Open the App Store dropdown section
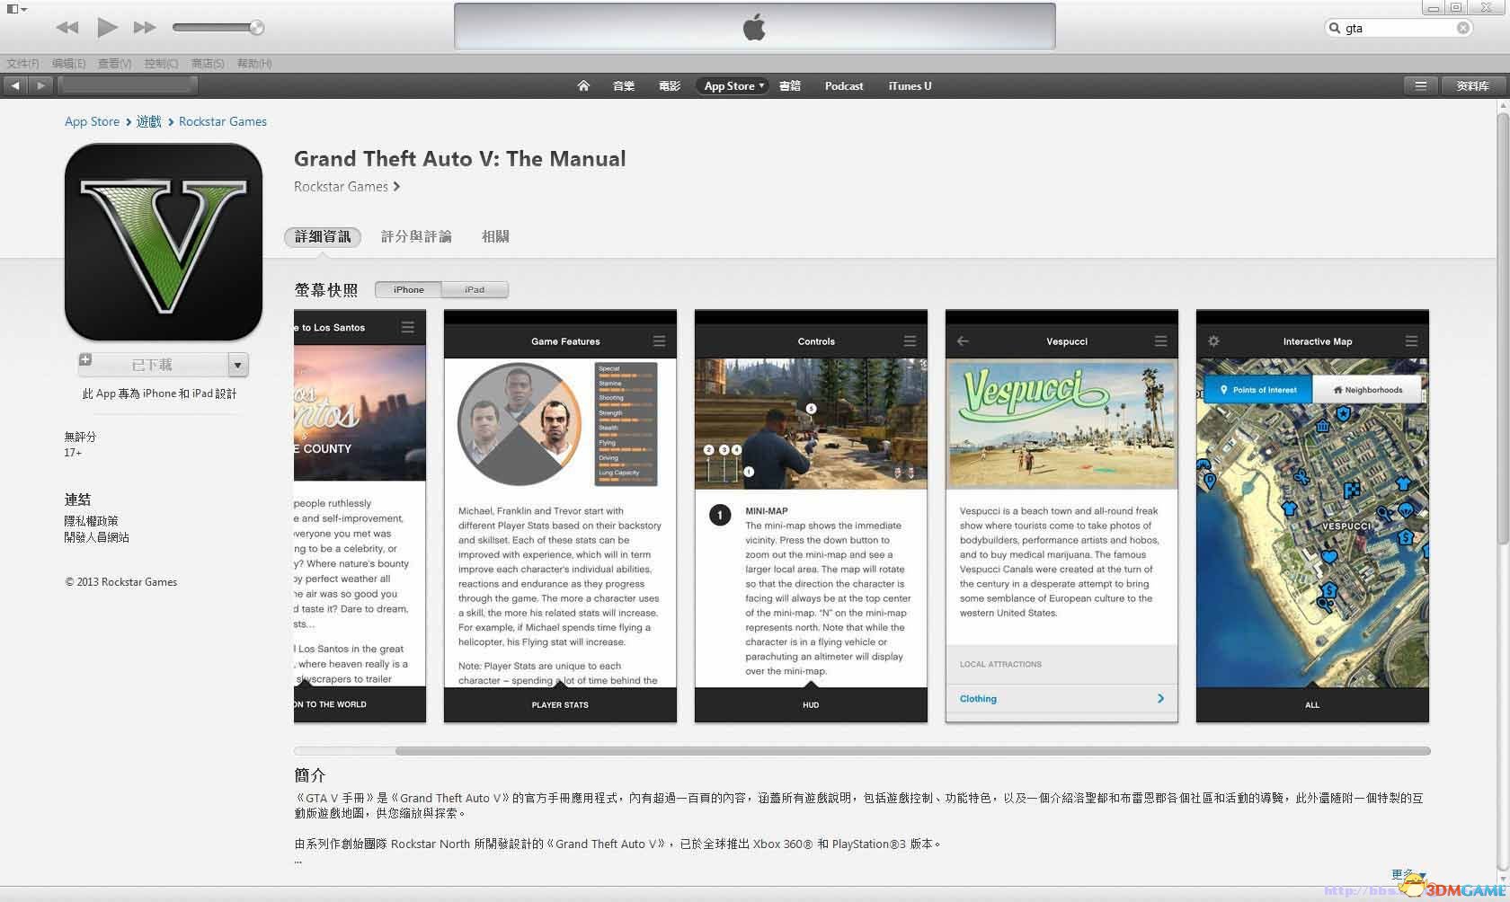This screenshot has height=902, width=1510. (733, 86)
